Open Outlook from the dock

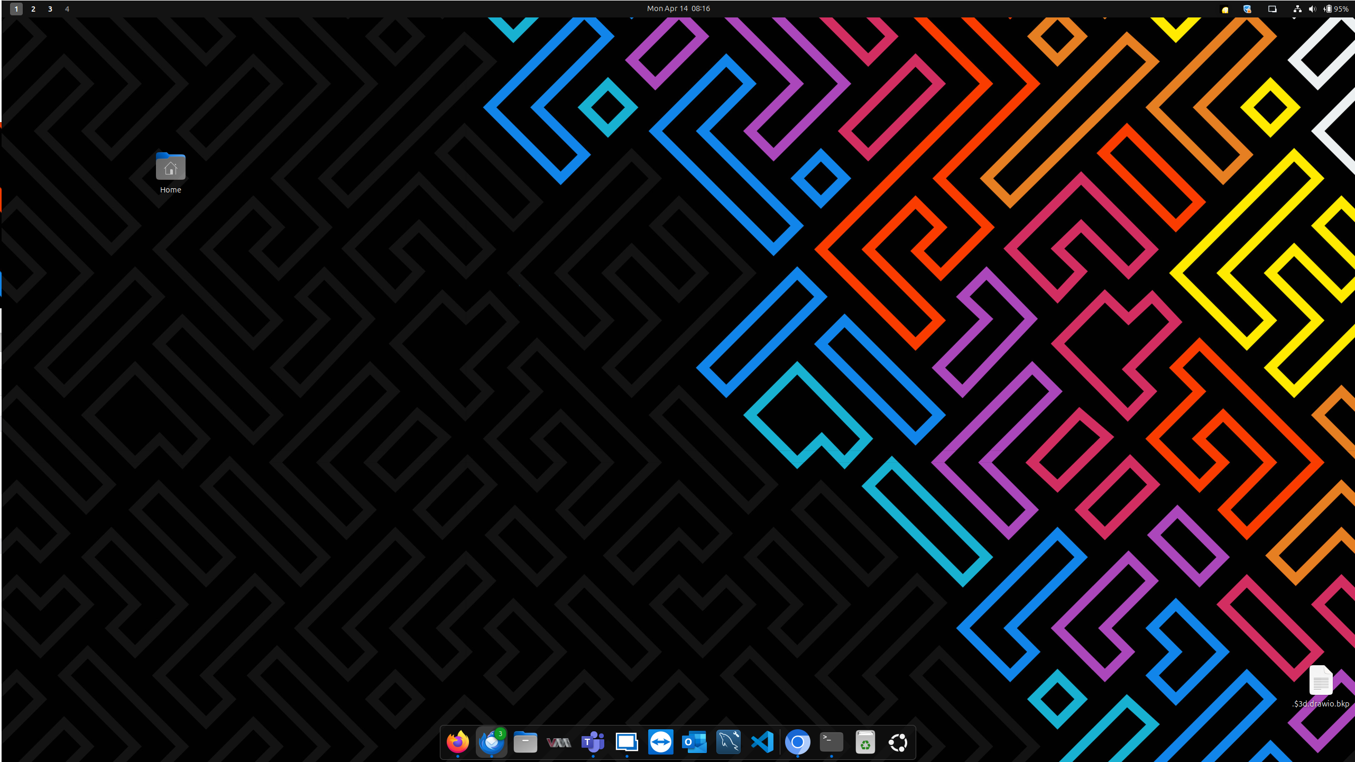point(694,742)
